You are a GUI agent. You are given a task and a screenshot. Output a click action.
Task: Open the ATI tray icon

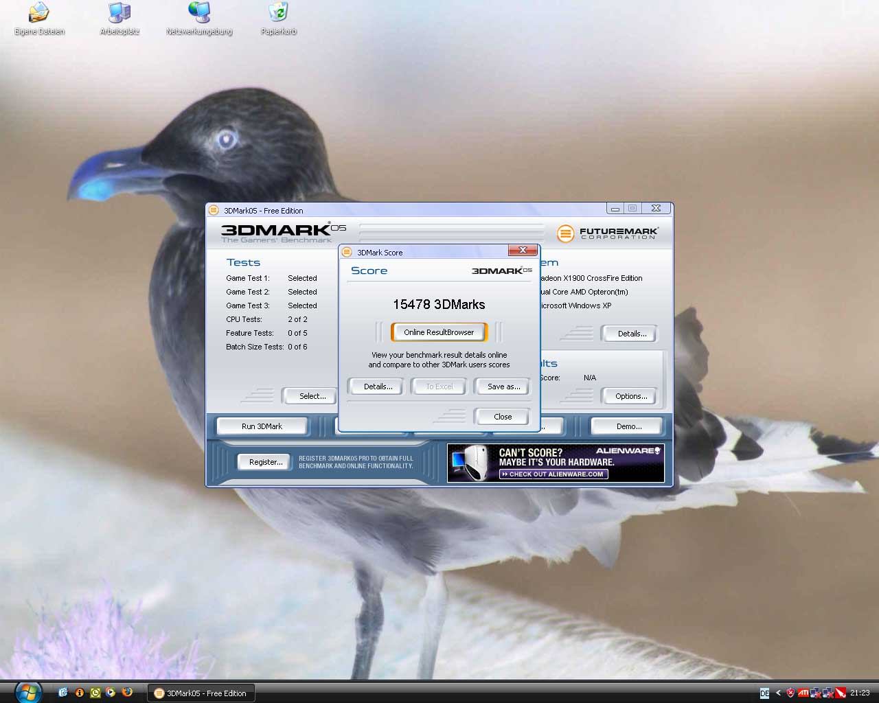[x=802, y=693]
